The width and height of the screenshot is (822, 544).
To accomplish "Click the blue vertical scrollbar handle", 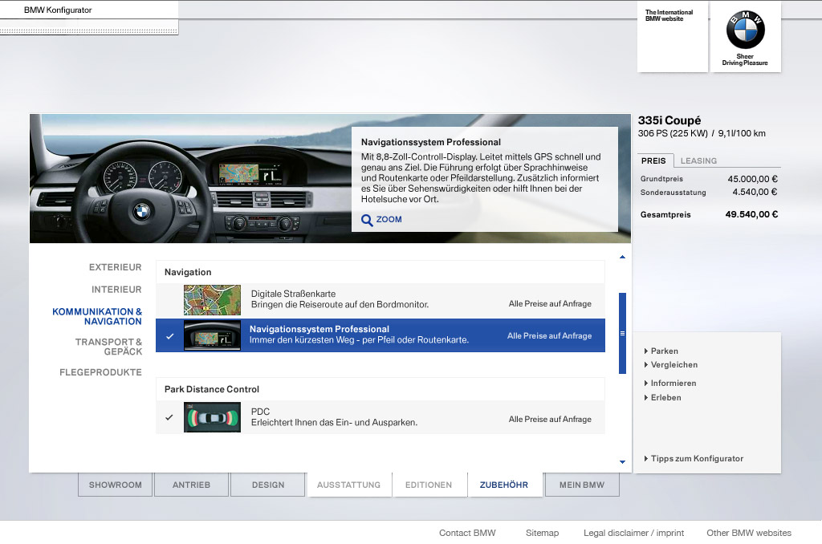I will pyautogui.click(x=622, y=333).
